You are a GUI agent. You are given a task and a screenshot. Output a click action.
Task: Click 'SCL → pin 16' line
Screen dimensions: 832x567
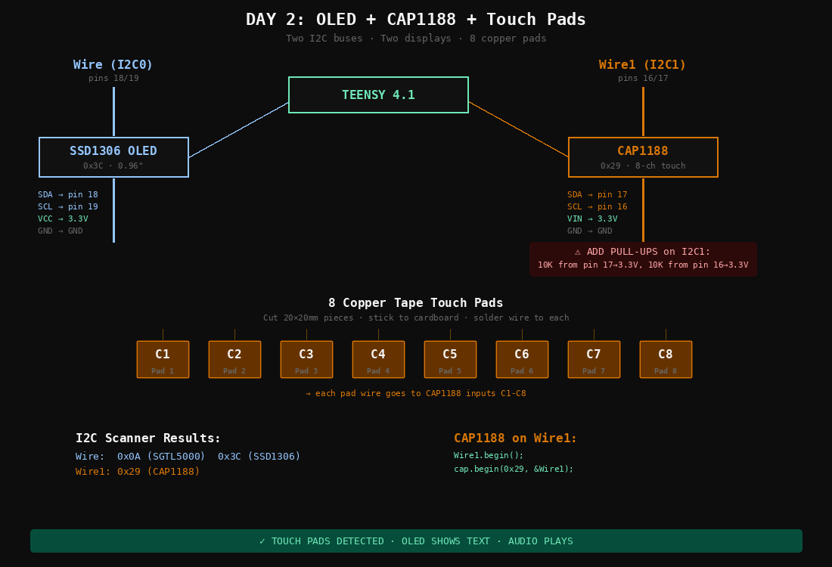pos(598,207)
